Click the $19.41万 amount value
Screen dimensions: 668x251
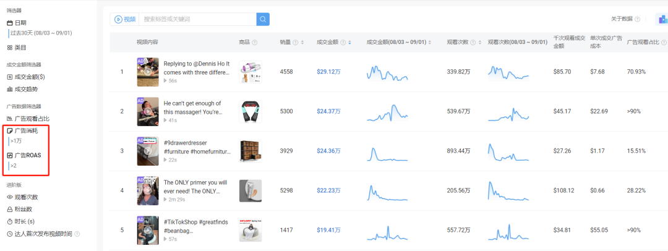click(328, 230)
